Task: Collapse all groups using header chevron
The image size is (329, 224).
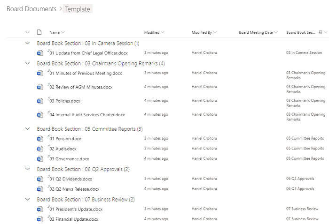Action: click(x=27, y=32)
